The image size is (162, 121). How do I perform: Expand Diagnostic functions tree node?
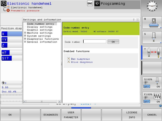pyautogui.click(x=25, y=39)
